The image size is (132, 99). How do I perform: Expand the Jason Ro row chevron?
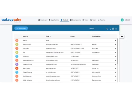[x=115, y=48]
